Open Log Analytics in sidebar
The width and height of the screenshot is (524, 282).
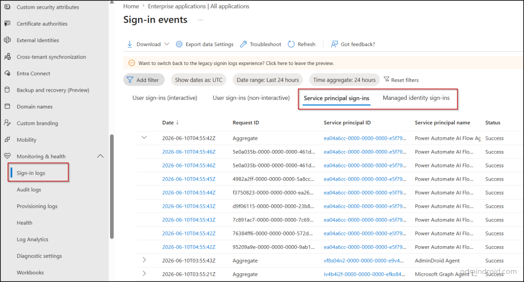coord(32,239)
